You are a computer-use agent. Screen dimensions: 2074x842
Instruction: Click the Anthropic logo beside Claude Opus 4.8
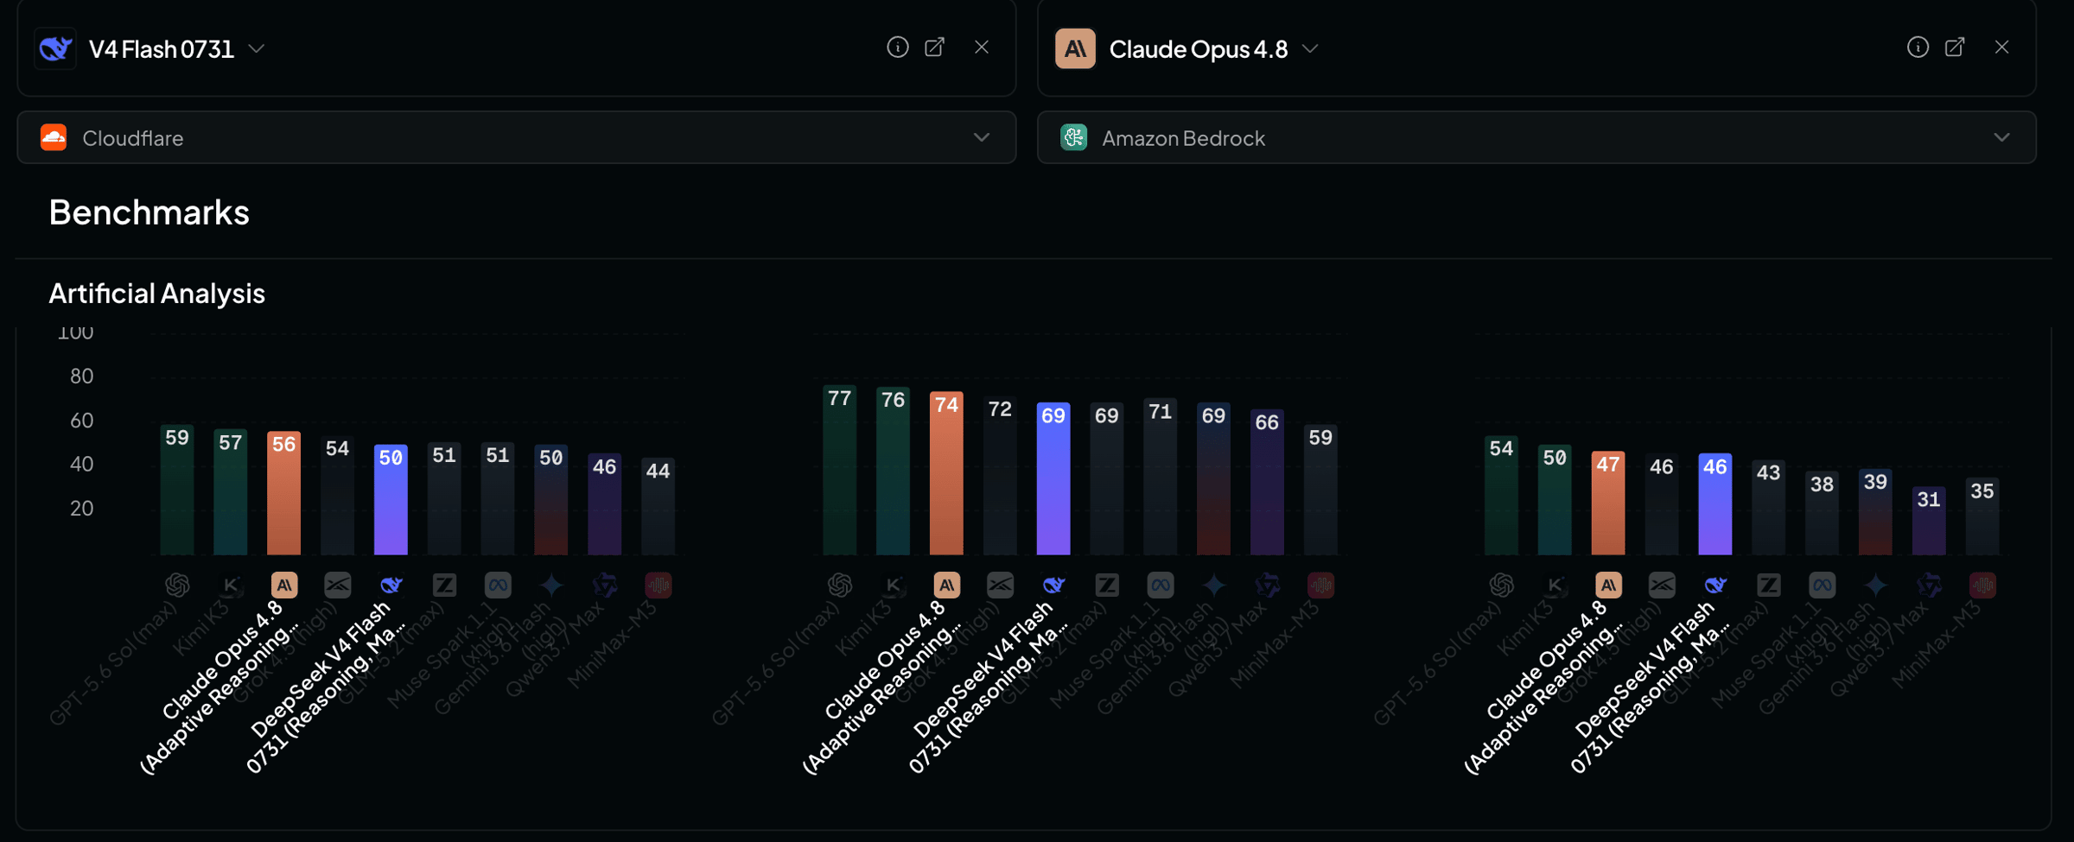click(x=1075, y=48)
